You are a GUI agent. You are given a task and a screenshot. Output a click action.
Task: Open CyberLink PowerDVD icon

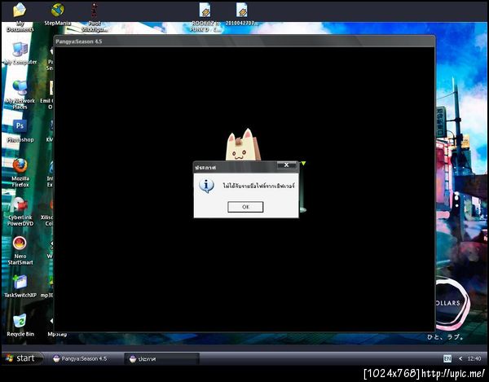(x=20, y=211)
